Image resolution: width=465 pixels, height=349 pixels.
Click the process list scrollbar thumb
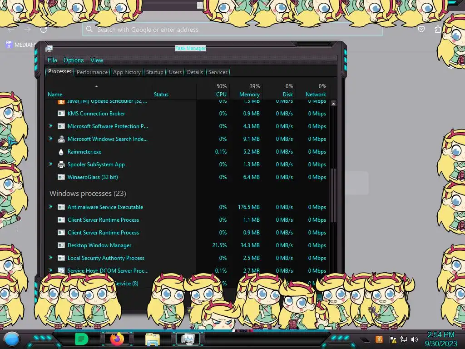tap(333, 195)
